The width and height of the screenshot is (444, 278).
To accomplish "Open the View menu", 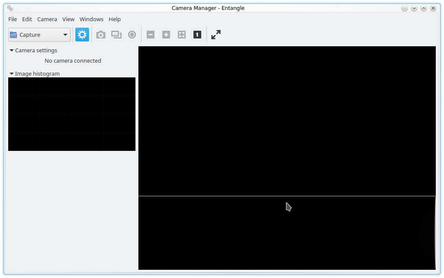I will tap(68, 19).
